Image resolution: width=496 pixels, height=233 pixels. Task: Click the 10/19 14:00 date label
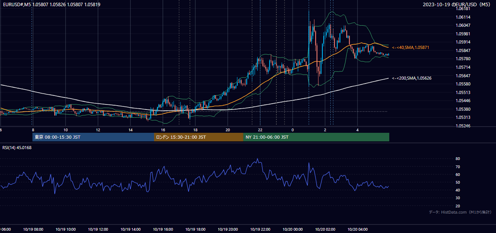130,230
